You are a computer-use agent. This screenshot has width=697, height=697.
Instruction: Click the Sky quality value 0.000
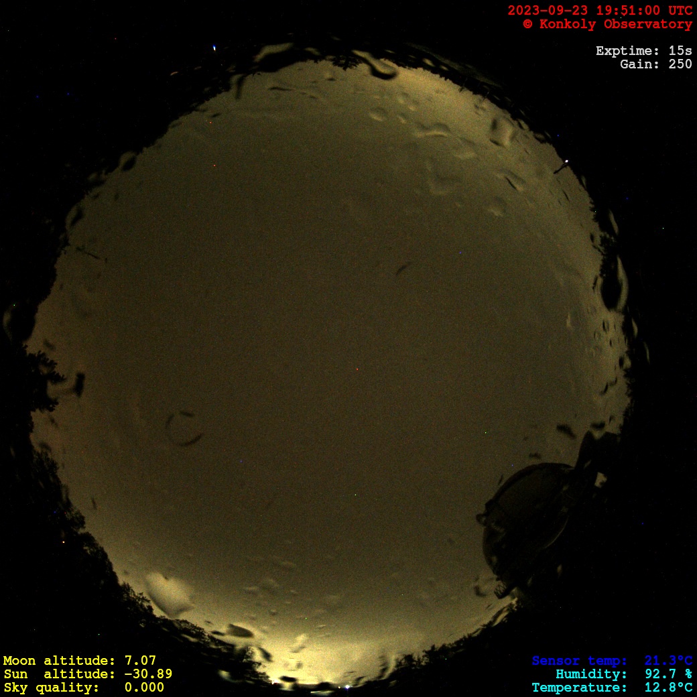pos(144,688)
